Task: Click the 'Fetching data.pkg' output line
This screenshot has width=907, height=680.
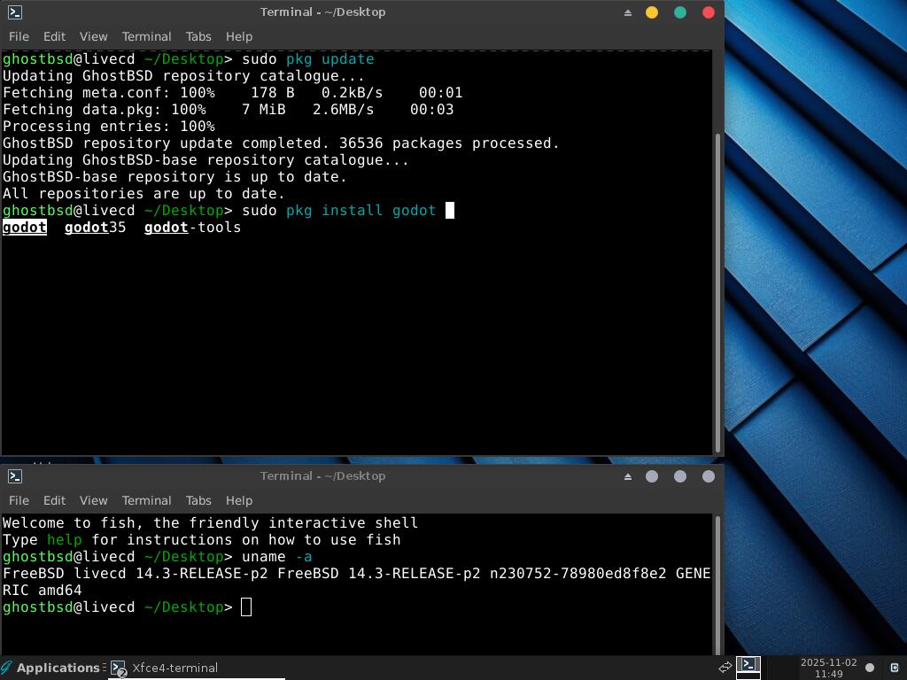Action: [228, 110]
